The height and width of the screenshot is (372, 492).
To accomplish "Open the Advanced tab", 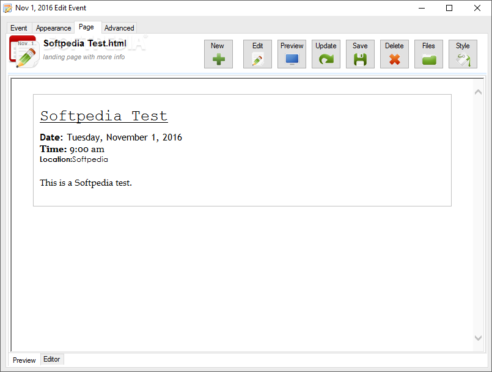I will coord(119,28).
